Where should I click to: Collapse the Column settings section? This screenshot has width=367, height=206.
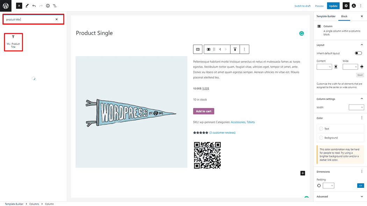(362, 99)
